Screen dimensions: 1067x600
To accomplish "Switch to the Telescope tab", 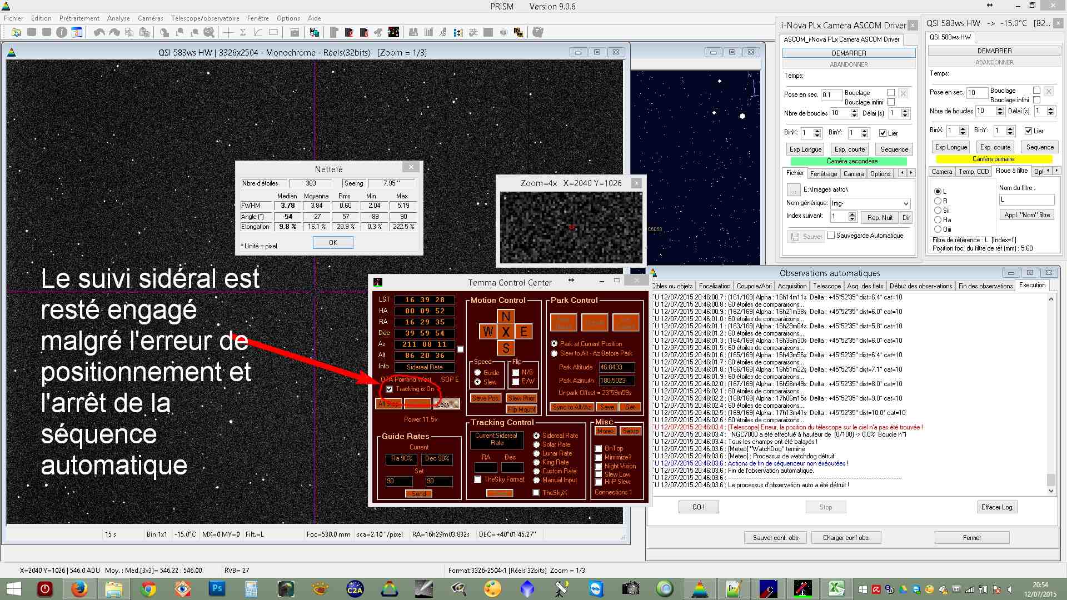I will click(827, 286).
